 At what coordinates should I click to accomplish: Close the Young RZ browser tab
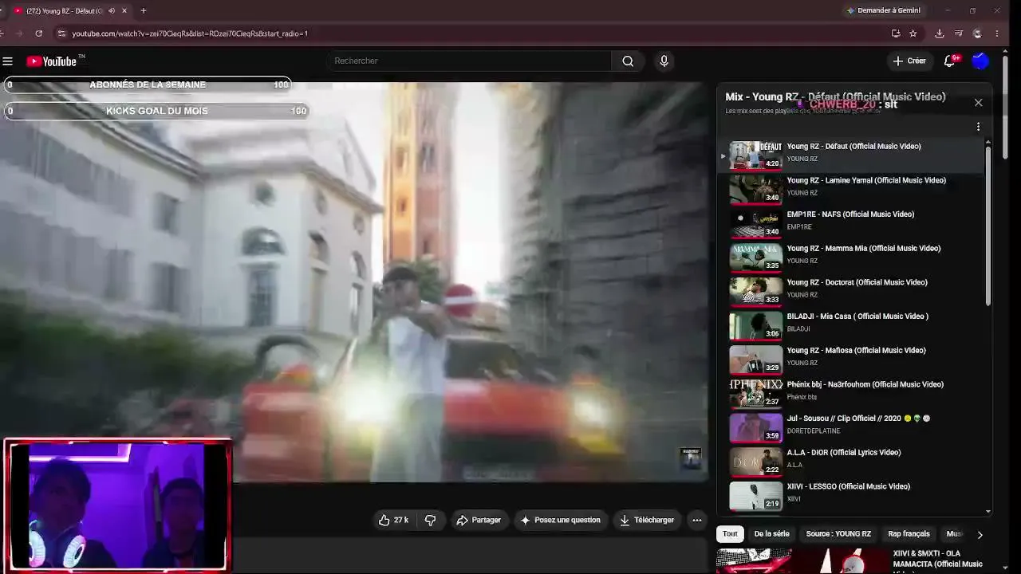[124, 11]
